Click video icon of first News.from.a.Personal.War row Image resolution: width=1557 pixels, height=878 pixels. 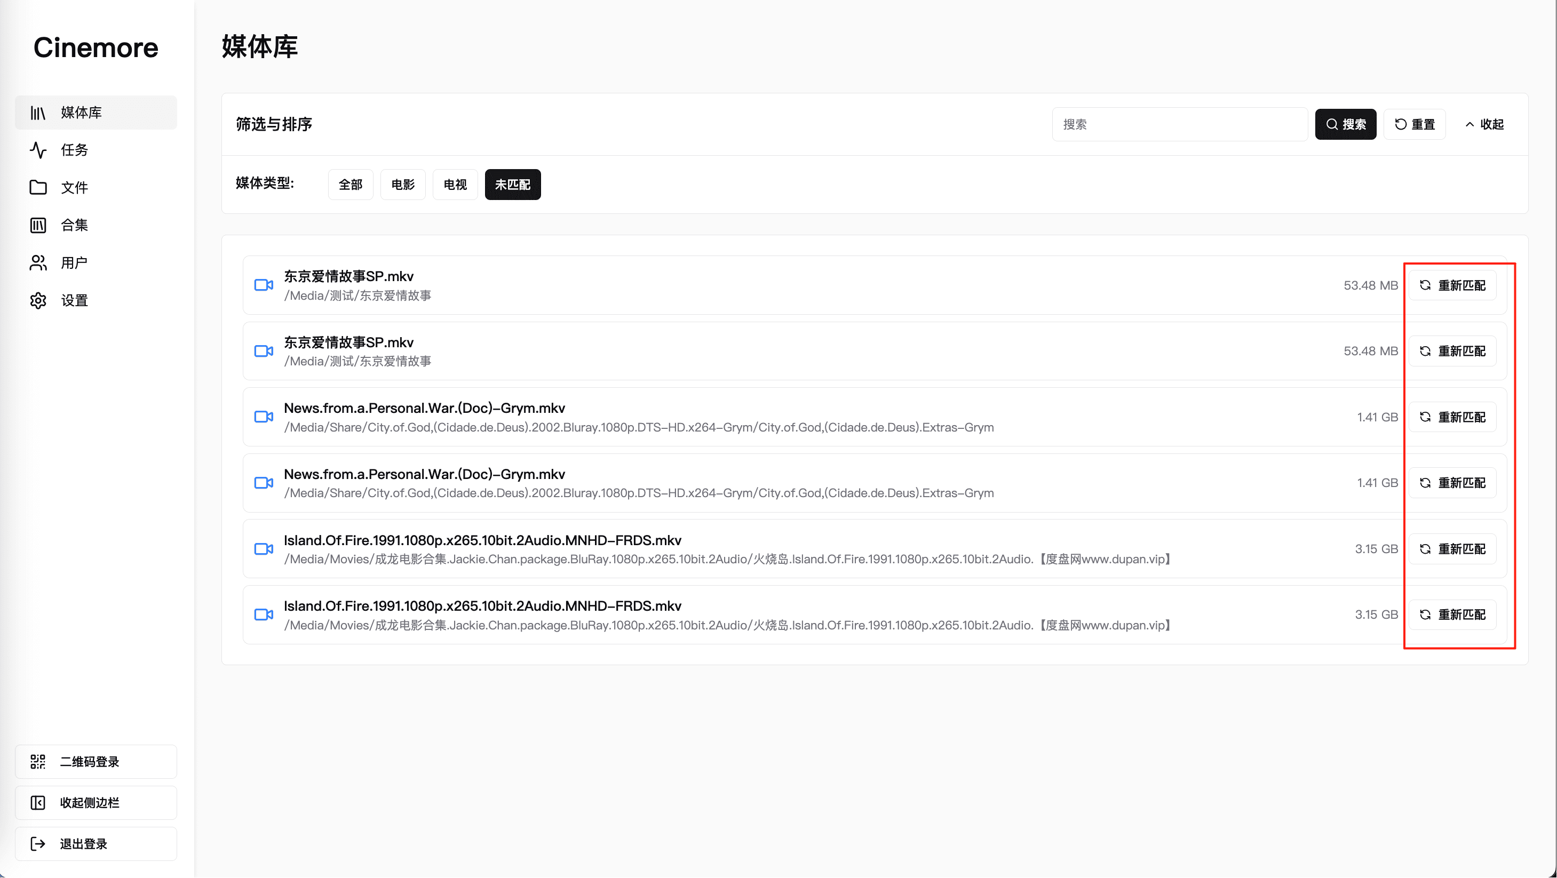tap(264, 417)
